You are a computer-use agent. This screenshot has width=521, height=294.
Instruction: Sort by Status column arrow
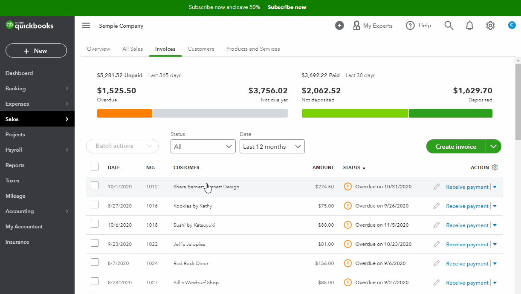(364, 168)
